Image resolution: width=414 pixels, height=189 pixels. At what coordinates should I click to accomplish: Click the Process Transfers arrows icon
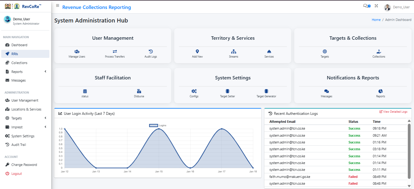click(115, 52)
